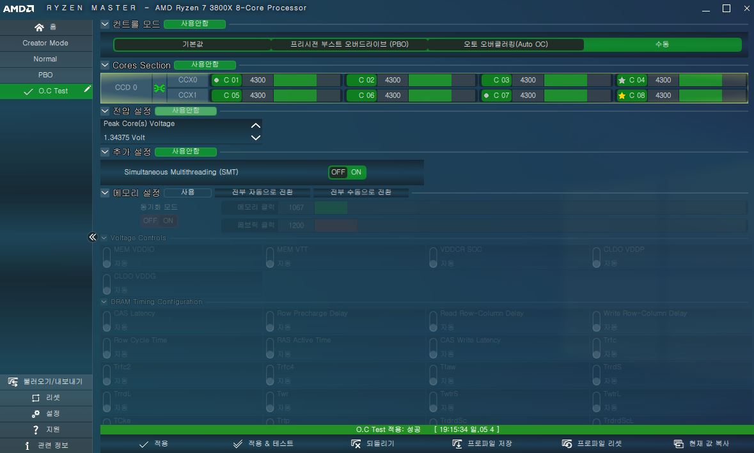The width and height of the screenshot is (754, 453).
Task: Toggle 컨트롤 모드 사용안함 switch
Action: coord(195,24)
